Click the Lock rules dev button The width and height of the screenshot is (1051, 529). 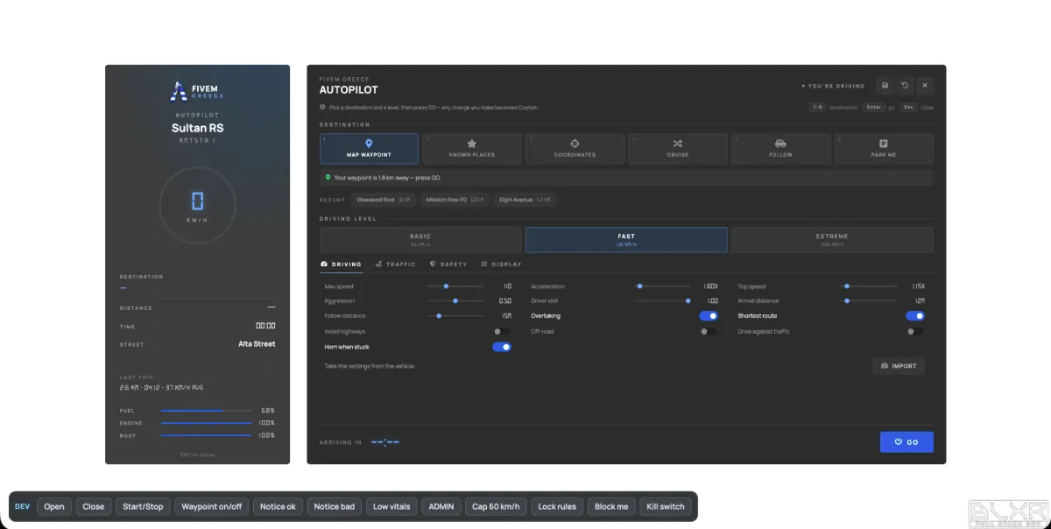point(557,506)
